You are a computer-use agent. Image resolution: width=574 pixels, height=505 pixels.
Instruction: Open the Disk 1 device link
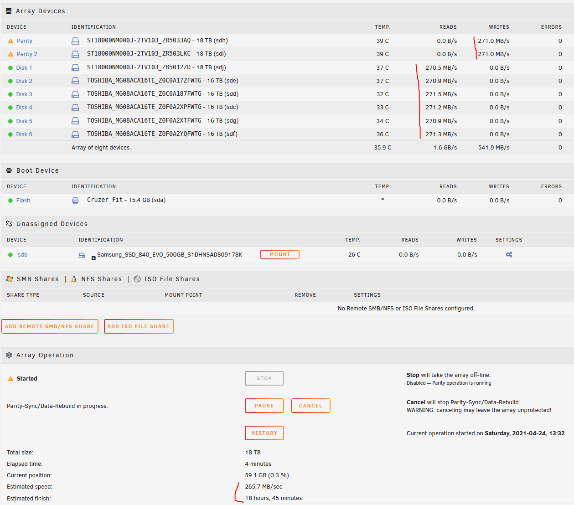[x=24, y=68]
